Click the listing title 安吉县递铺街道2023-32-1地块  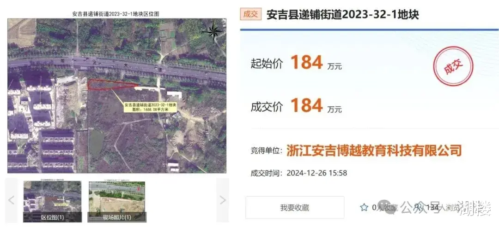pyautogui.click(x=343, y=15)
